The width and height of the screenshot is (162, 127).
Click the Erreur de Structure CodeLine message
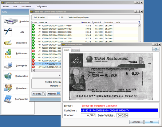point(99,106)
